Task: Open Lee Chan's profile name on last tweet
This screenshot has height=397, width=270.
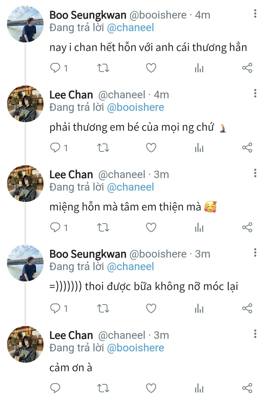Action: tap(71, 335)
